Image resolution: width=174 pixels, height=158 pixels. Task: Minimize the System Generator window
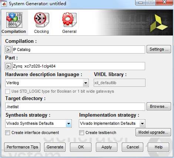point(141,3)
